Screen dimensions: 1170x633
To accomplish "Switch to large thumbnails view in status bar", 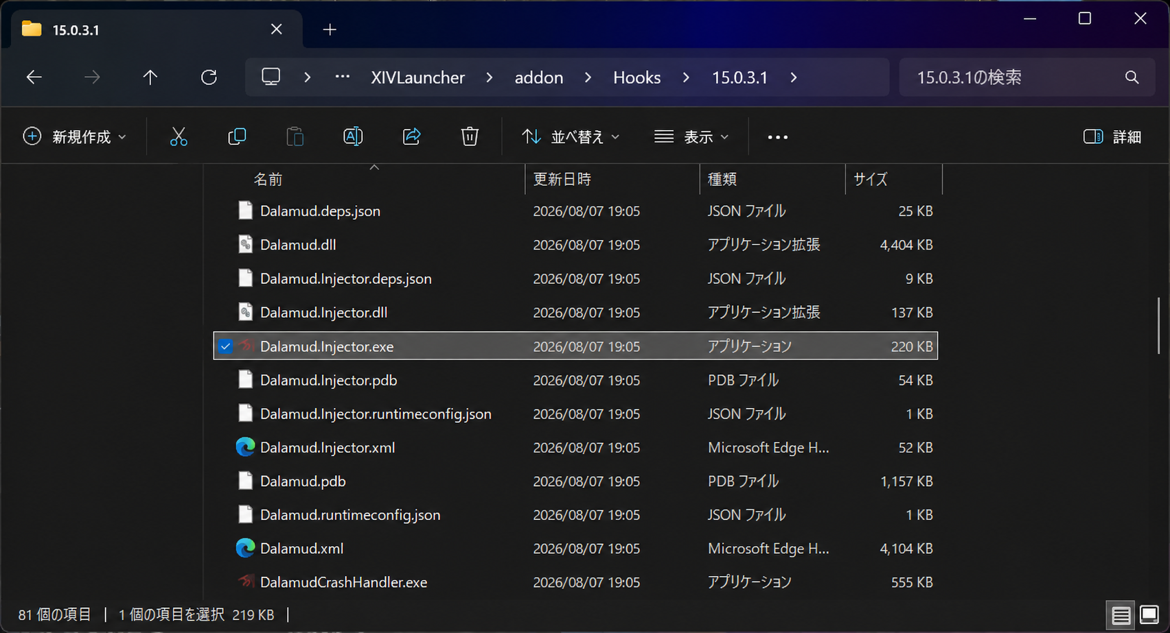I will coord(1149,614).
